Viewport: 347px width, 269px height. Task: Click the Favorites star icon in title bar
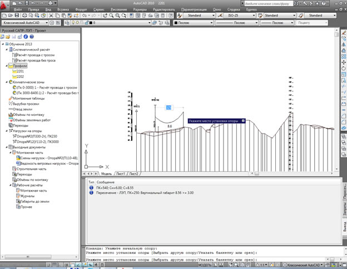318,3
